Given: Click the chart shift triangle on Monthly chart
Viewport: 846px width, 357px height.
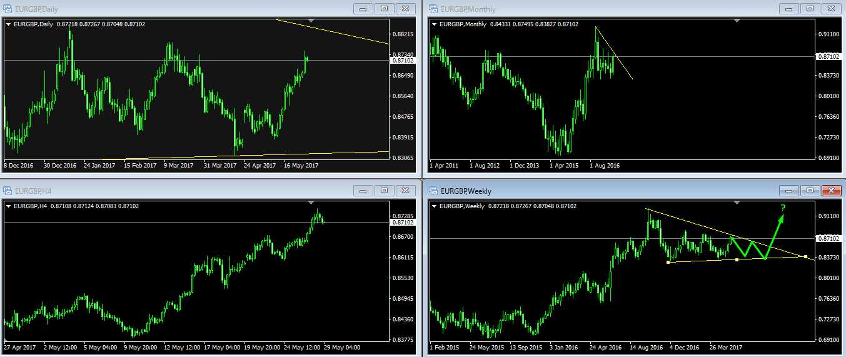Looking at the screenshot, I should pyautogui.click(x=737, y=21).
